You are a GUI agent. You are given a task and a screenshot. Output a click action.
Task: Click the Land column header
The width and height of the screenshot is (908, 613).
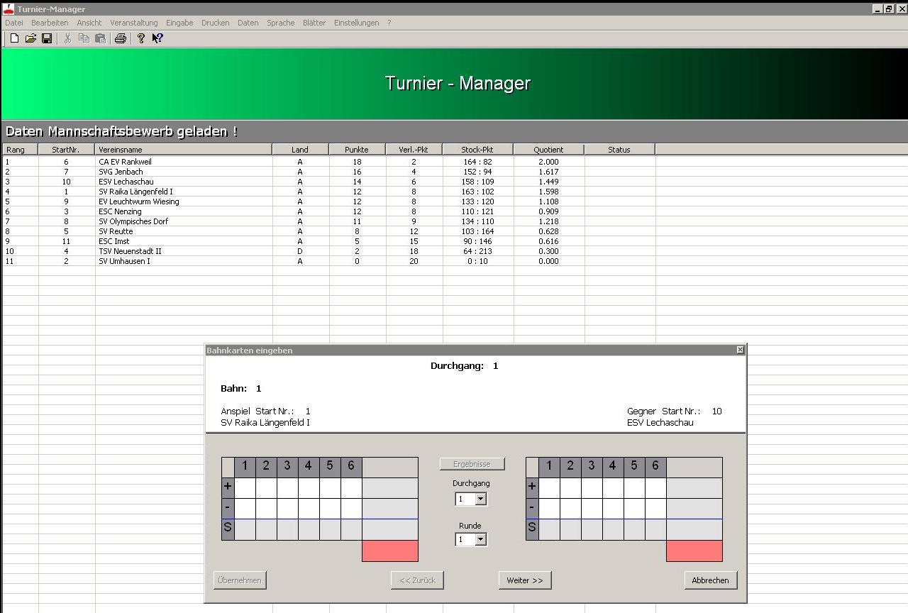click(301, 150)
